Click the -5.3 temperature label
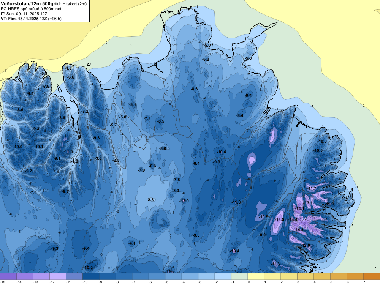 [44, 73]
